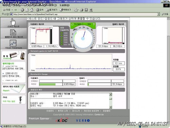This screenshot has height=128, width=170.
Task: Expand the address bar dropdown arrow
Action: tap(158, 14)
